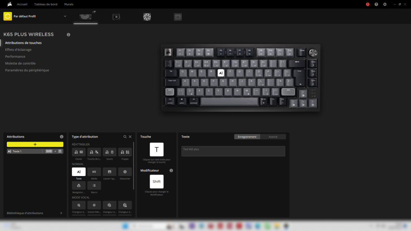Screen dimensions: 411x231
Task: Select the K65 keyboard device thumbnail
Action: [x=85, y=16]
